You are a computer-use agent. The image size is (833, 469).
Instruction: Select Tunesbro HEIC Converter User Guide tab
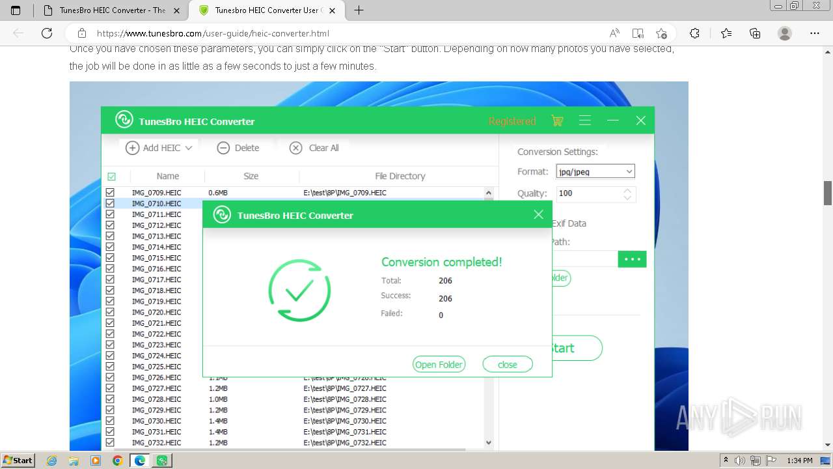266,10
